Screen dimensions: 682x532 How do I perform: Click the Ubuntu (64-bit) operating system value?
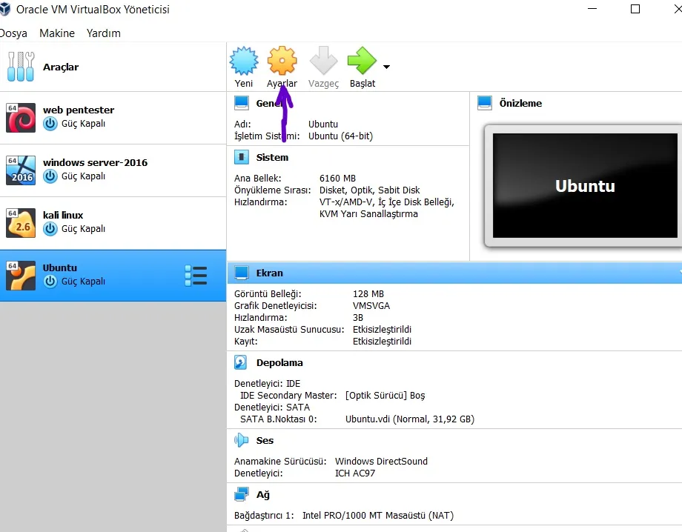click(x=340, y=136)
